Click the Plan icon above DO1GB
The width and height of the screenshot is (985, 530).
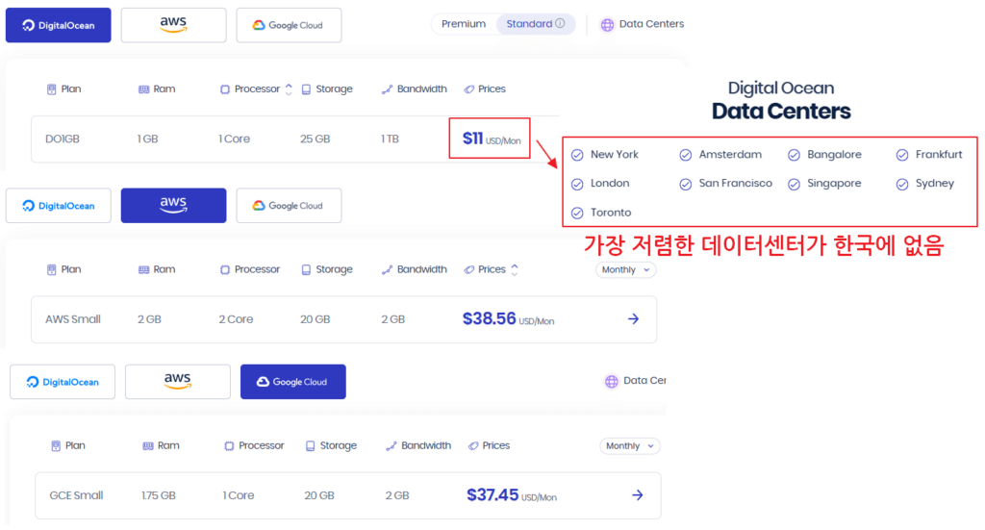click(52, 89)
